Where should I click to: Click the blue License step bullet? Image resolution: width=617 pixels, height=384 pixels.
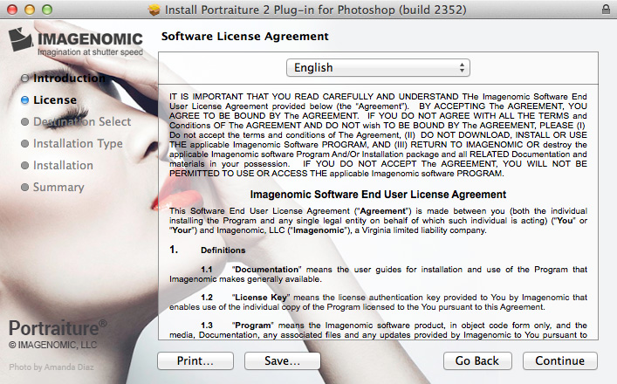point(24,100)
